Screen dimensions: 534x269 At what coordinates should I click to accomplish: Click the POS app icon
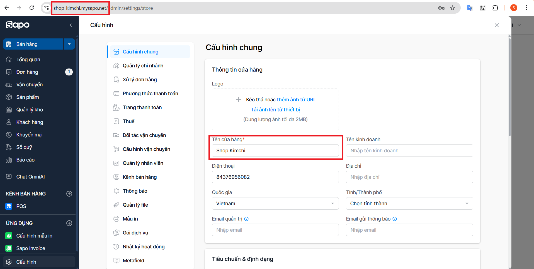pyautogui.click(x=9, y=206)
